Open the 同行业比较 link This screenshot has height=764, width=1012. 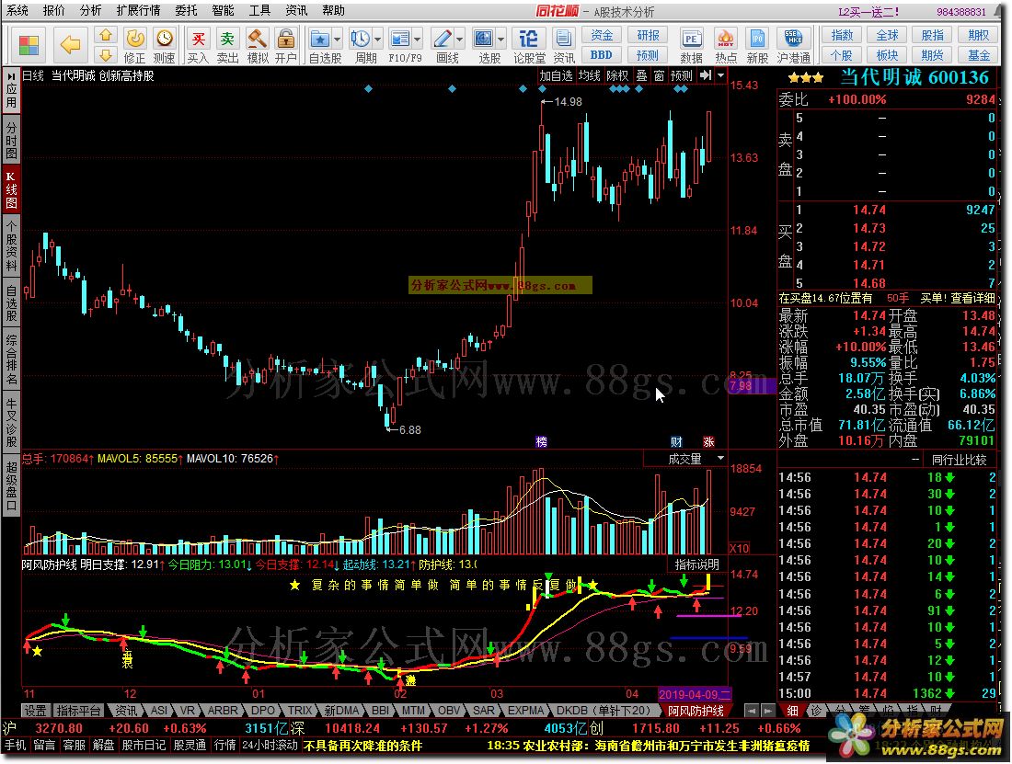(x=959, y=460)
